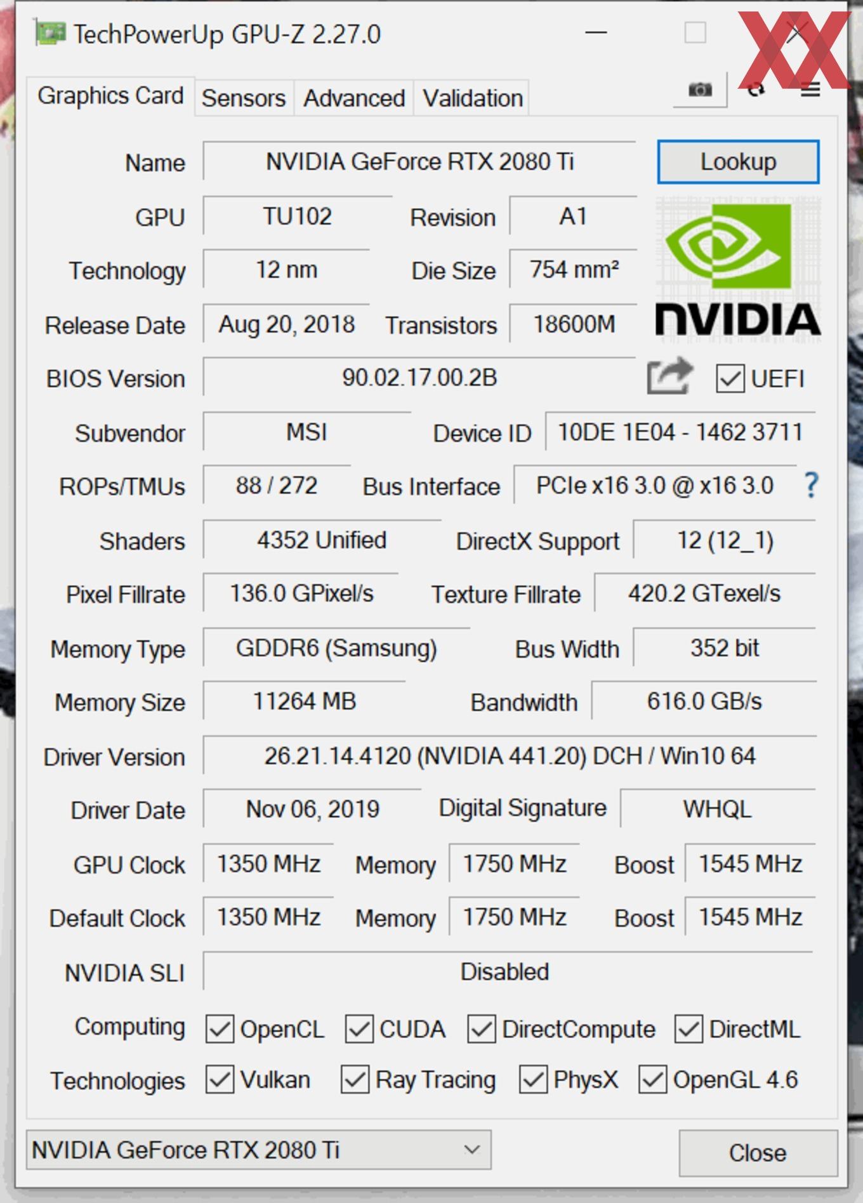Screen dimensions: 863x1203
Task: Click the Default Clock row Boost 1545 MHz value
Action: tap(751, 917)
